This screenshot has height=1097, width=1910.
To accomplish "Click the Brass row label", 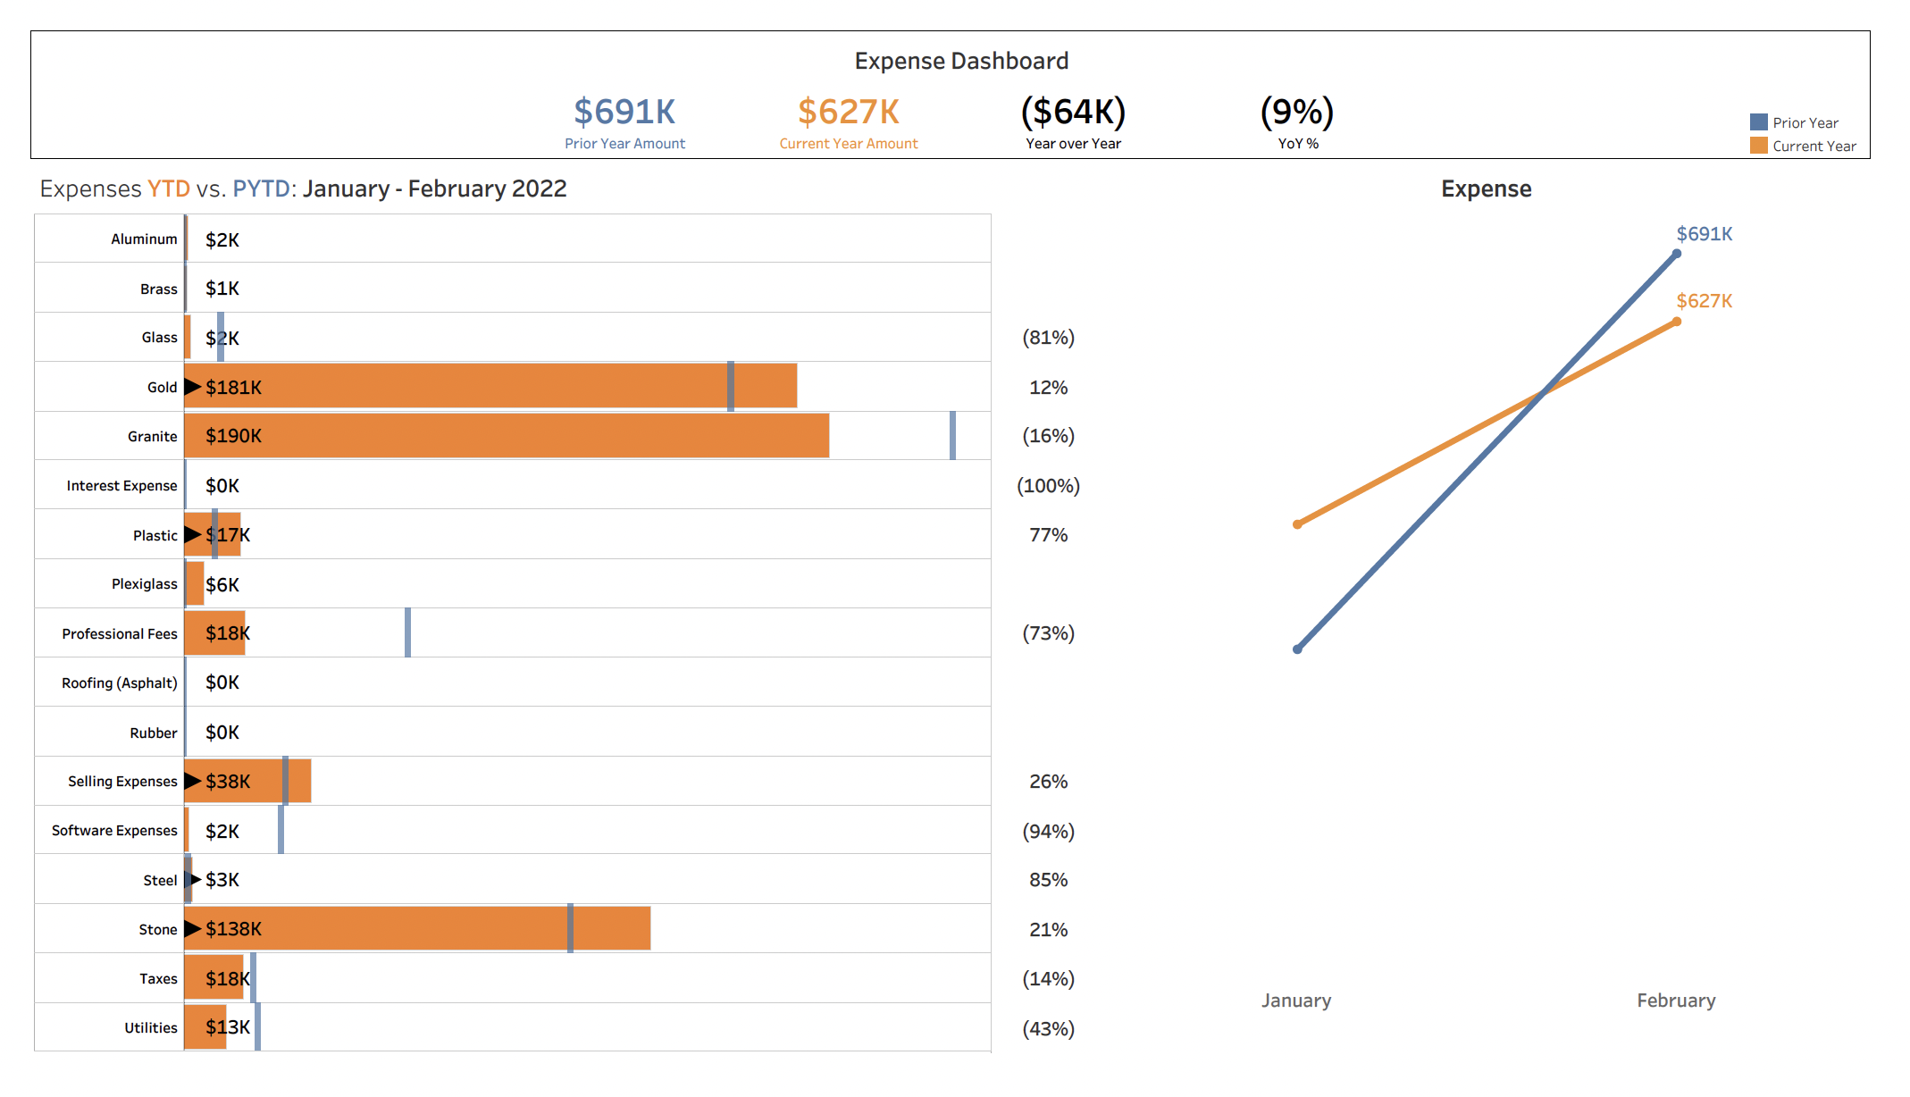I will [x=158, y=289].
